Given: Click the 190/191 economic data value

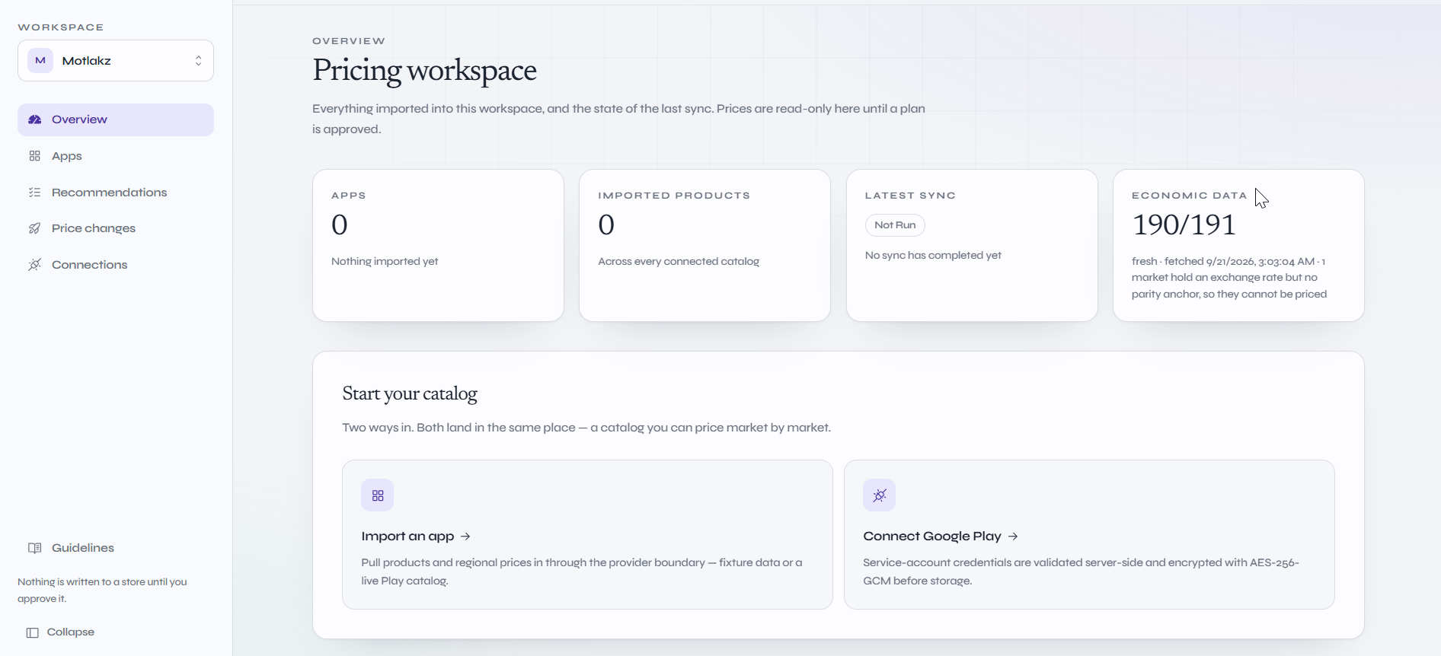Looking at the screenshot, I should pos(1184,225).
